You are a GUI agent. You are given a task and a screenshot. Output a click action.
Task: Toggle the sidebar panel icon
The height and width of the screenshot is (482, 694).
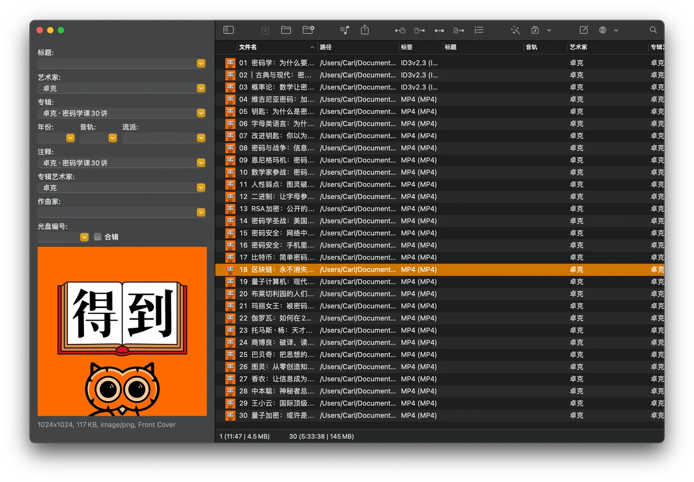point(228,30)
